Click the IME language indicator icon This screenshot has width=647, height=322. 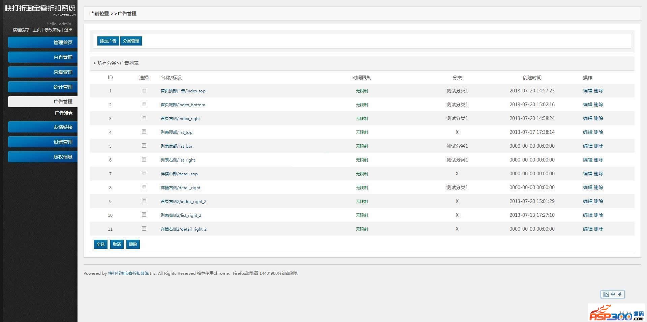pyautogui.click(x=612, y=294)
